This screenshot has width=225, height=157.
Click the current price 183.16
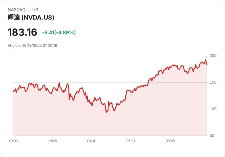(22, 32)
